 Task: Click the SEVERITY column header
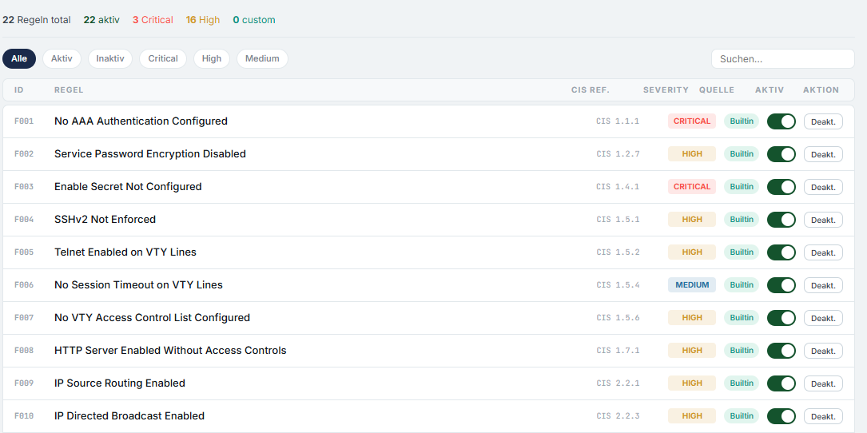[666, 89]
